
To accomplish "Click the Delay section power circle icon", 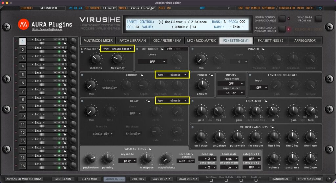I will 82,101.
